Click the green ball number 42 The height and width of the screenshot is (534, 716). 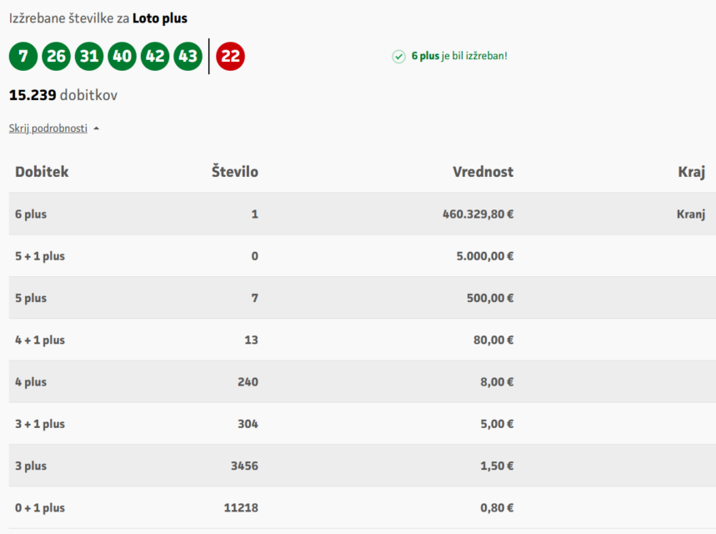click(155, 56)
